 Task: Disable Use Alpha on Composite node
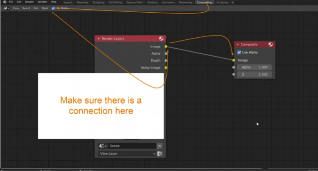point(239,52)
